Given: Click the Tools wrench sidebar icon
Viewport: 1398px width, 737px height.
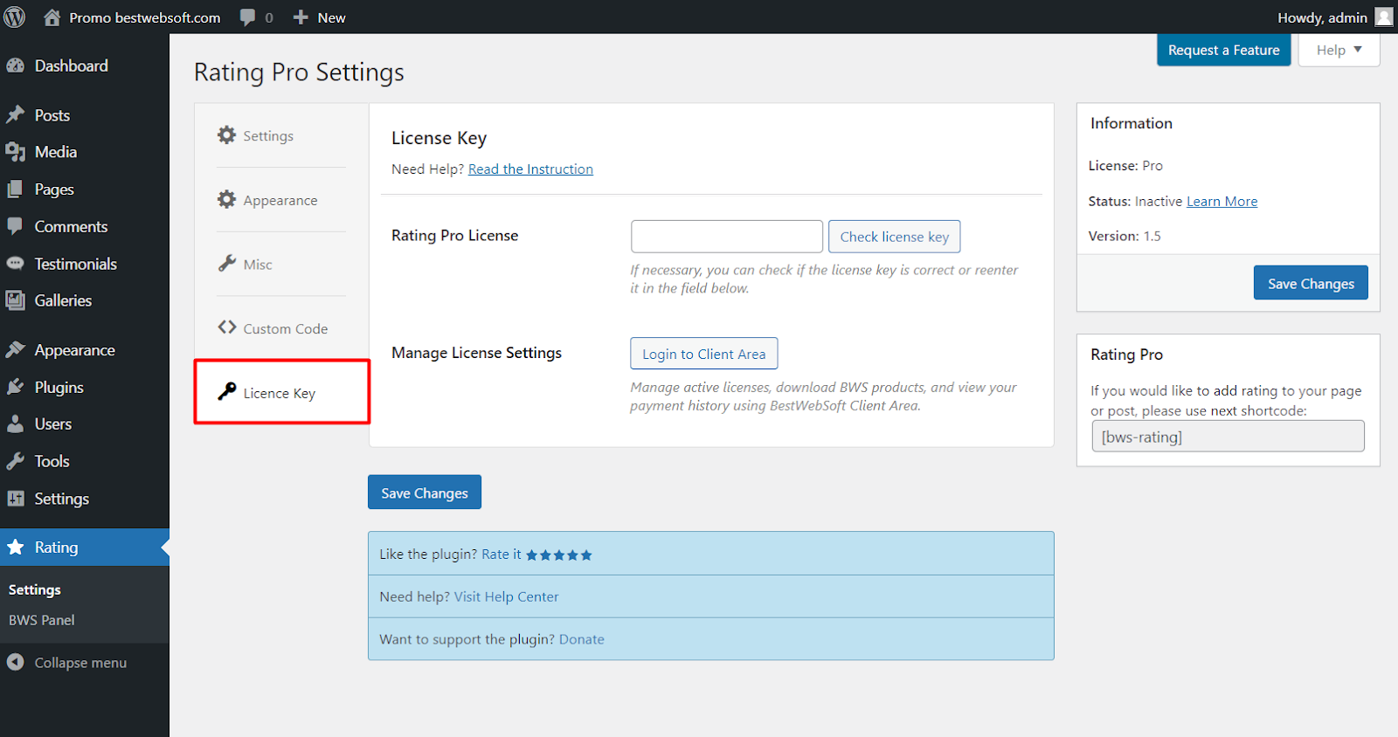Looking at the screenshot, I should pos(16,461).
